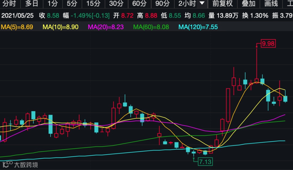Expand the interval dropdown arrow

pos(202,3)
